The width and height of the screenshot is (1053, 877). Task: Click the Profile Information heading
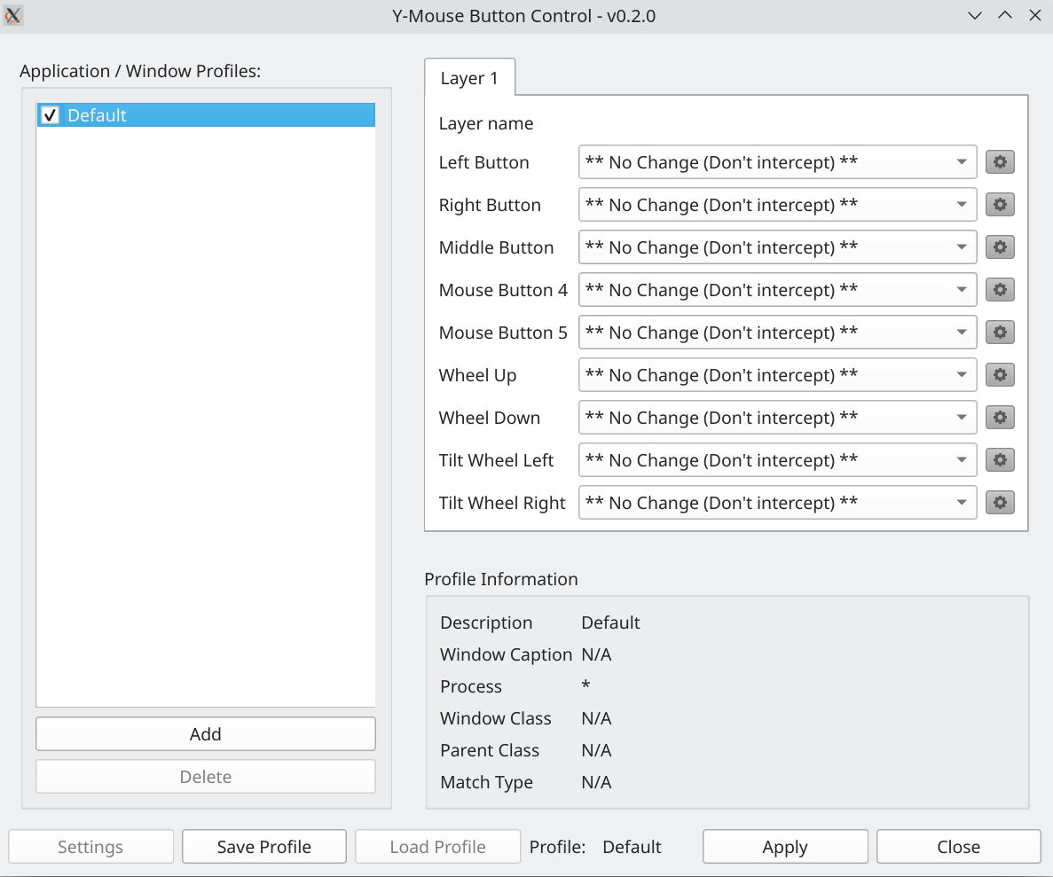501,579
